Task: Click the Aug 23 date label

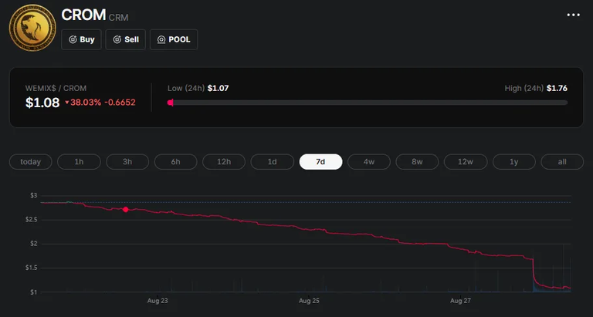Action: pyautogui.click(x=158, y=301)
